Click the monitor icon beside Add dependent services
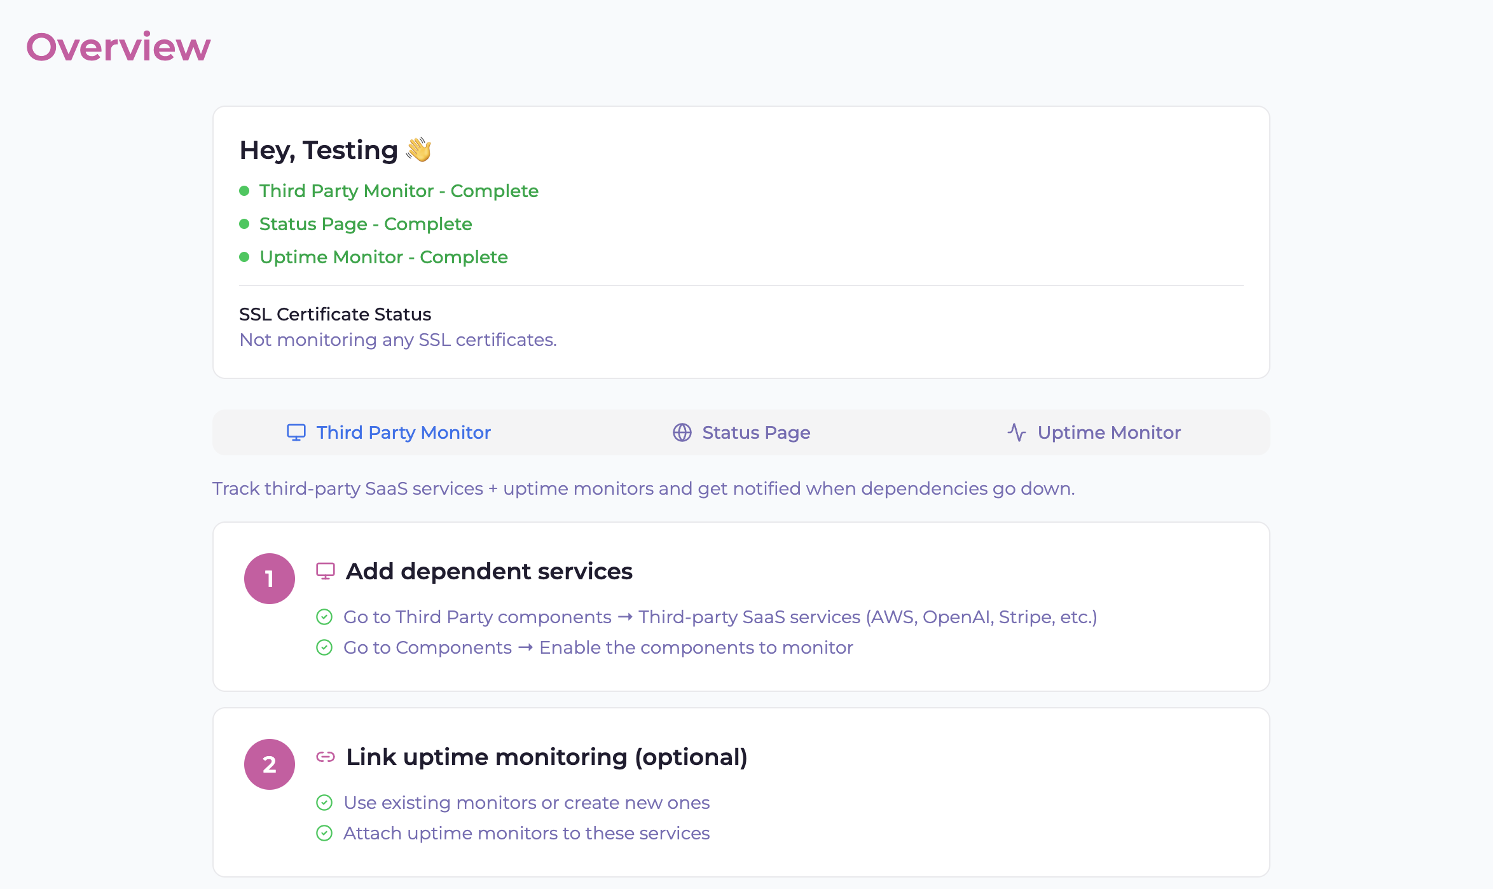Image resolution: width=1493 pixels, height=889 pixels. click(326, 571)
